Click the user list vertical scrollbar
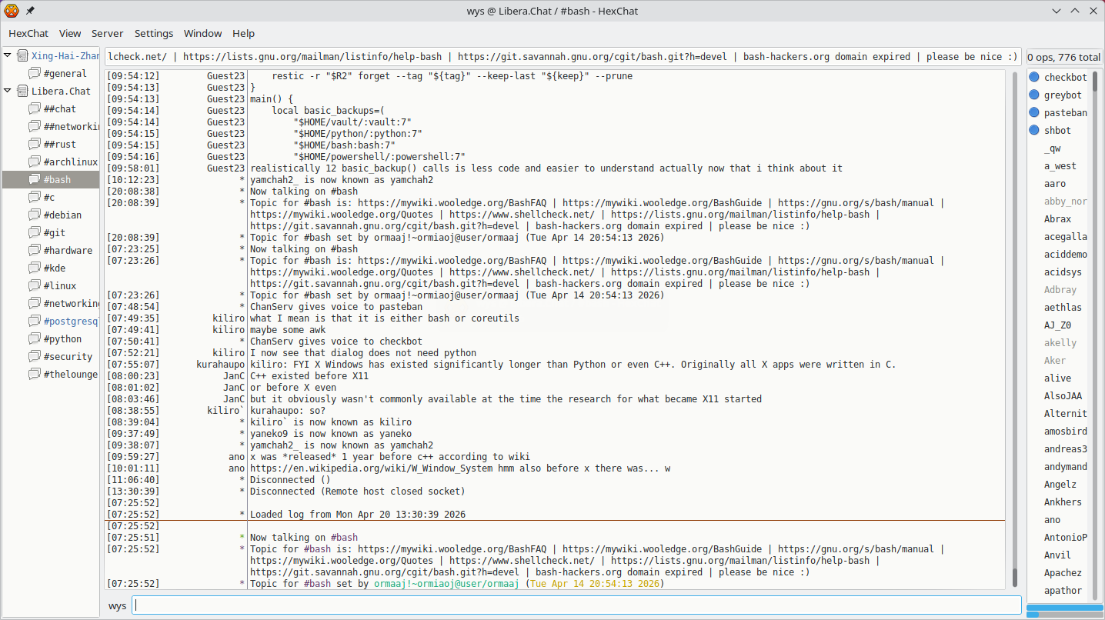The width and height of the screenshot is (1105, 620). [x=1096, y=334]
